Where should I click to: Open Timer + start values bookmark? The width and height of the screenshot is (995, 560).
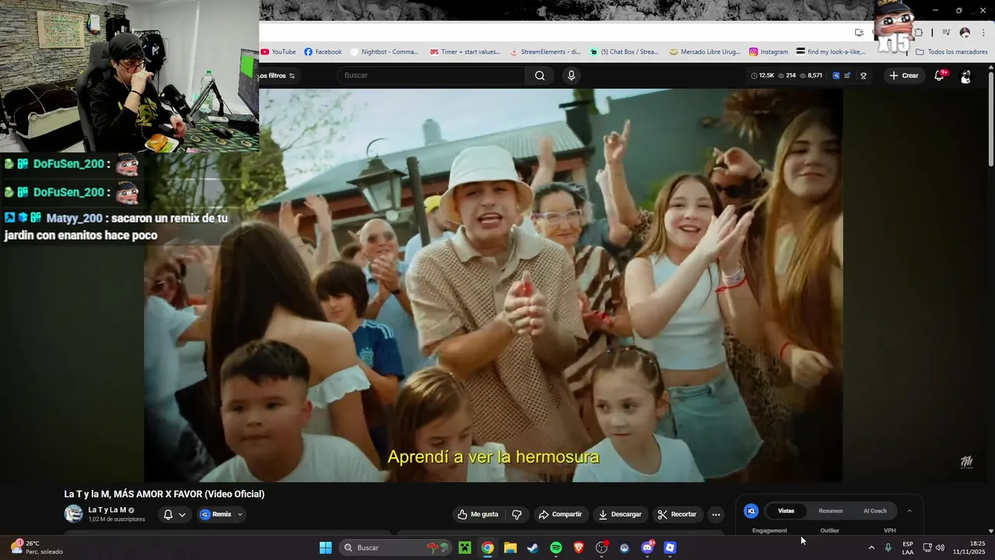coord(465,52)
